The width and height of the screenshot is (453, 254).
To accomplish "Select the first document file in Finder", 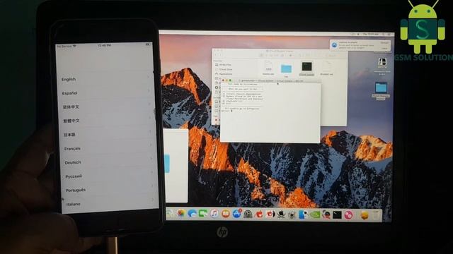I will (x=268, y=66).
